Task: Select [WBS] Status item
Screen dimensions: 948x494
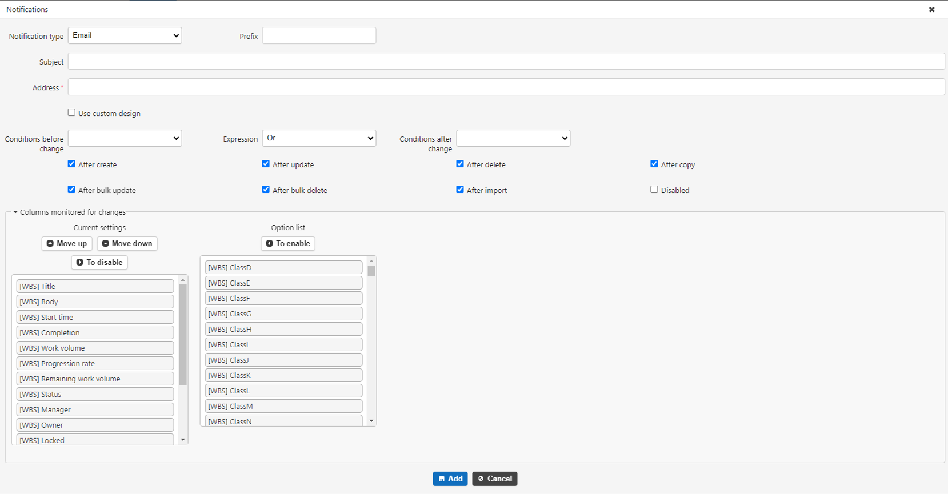Action: click(x=95, y=394)
